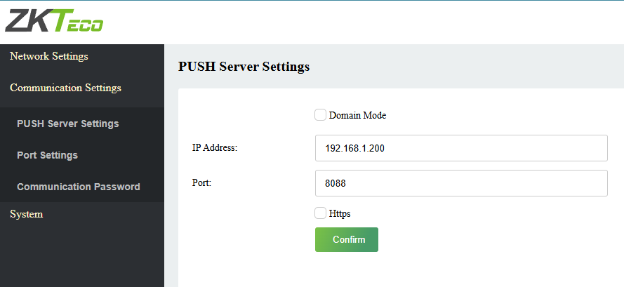The width and height of the screenshot is (624, 287).
Task: Click the PUSH Server Settings page heading
Action: pos(244,67)
